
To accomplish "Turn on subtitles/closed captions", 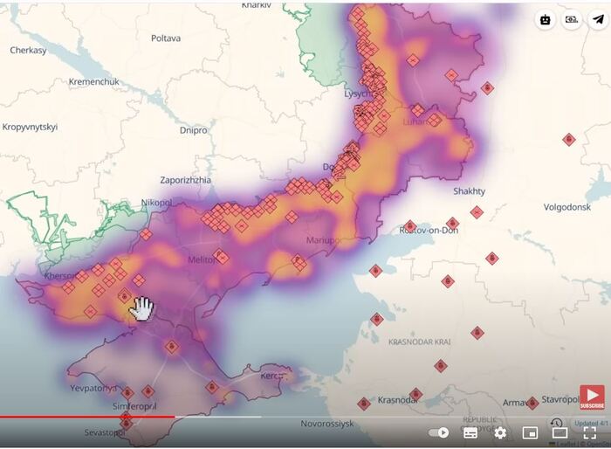I will tap(470, 432).
